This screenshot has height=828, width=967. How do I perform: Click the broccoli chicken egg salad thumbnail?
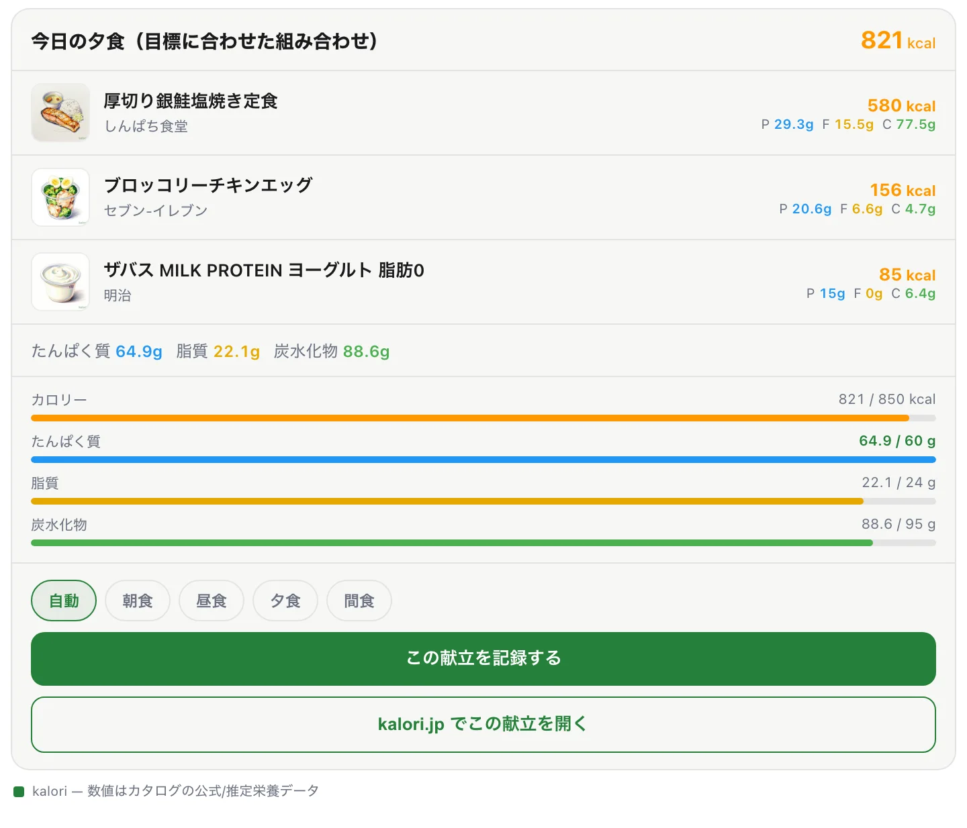click(x=60, y=197)
